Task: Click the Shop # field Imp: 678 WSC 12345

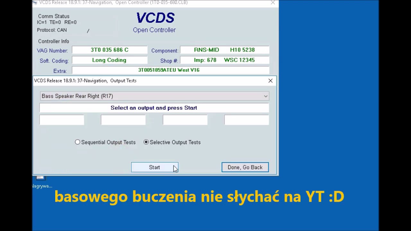Action: 224,60
